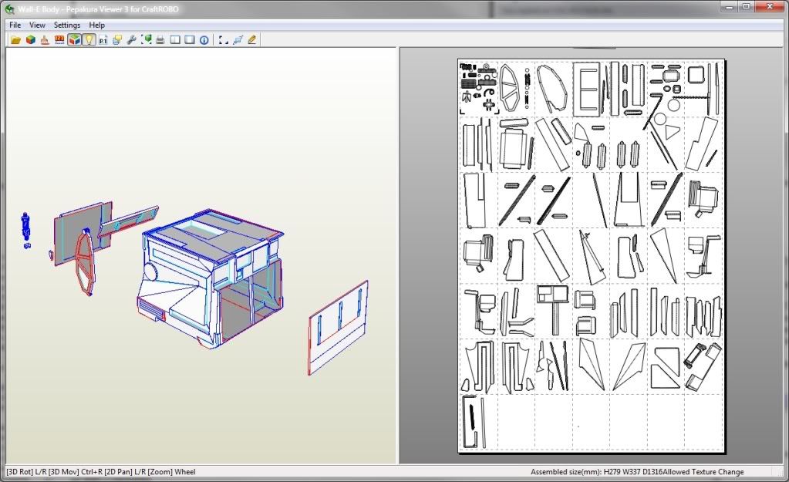Screen dimensions: 789x482
Task: Maximize the Pepakura Viewer window
Action: pos(747,6)
